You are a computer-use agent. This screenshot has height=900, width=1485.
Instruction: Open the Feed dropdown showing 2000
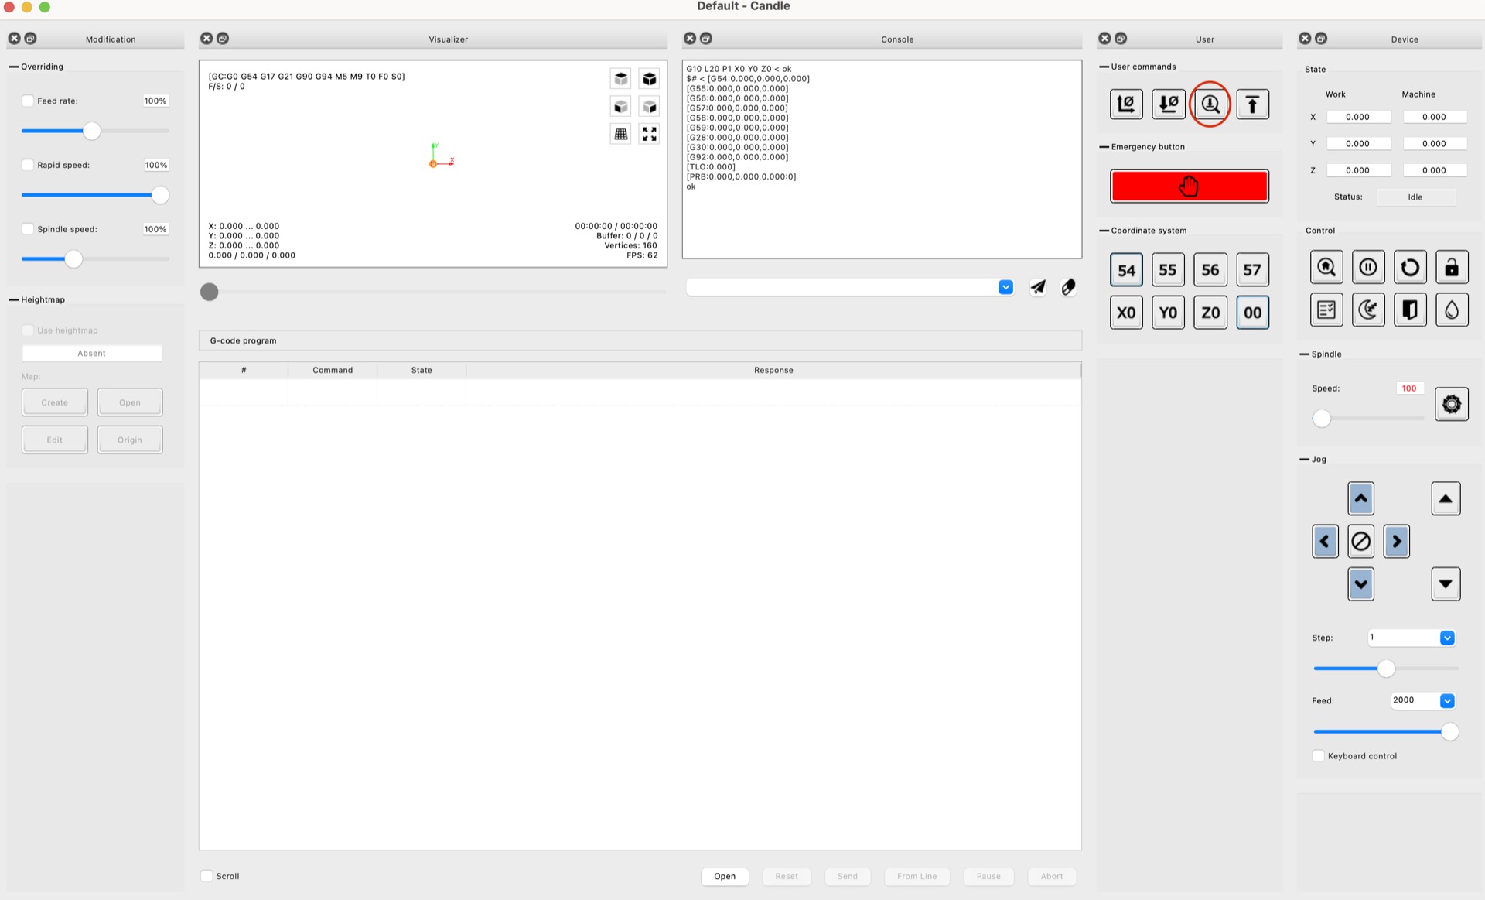(1446, 700)
